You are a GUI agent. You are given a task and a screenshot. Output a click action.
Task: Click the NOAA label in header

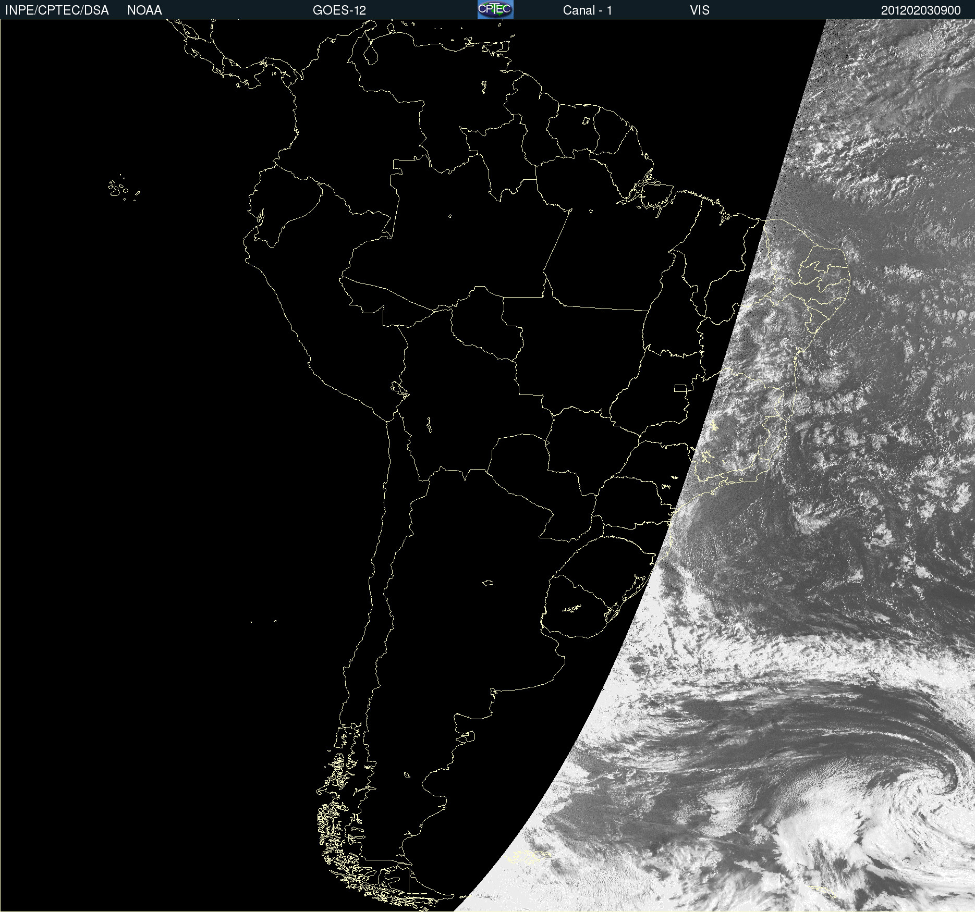point(144,10)
